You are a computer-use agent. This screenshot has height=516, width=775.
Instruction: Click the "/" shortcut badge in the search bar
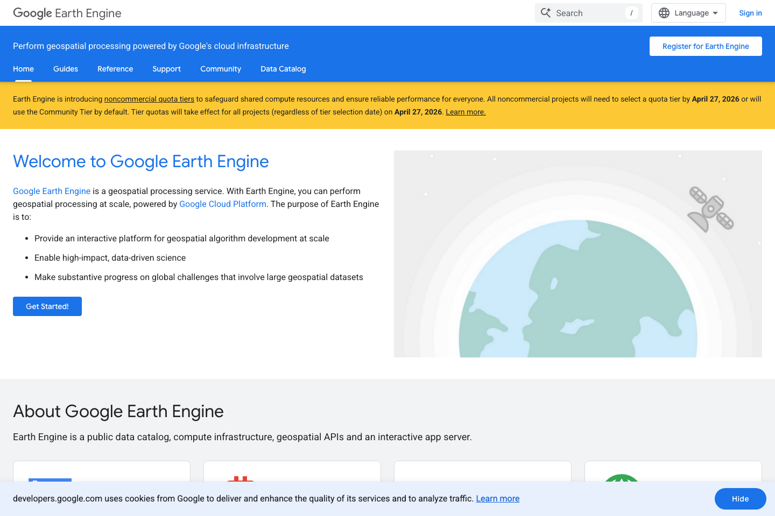click(631, 12)
